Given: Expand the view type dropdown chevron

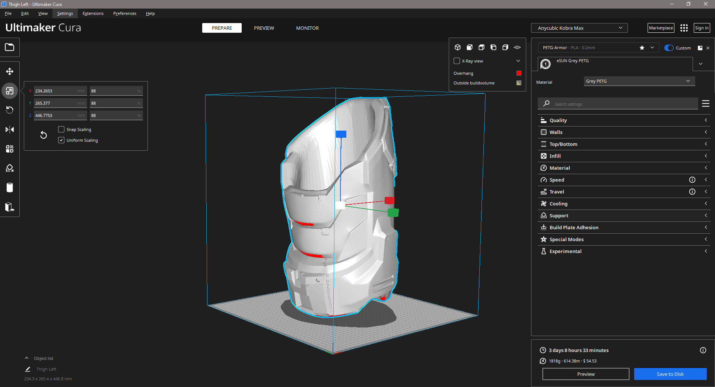Looking at the screenshot, I should (518, 61).
